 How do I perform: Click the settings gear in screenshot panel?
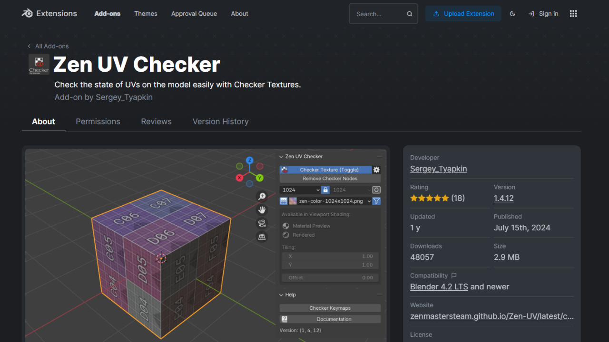click(x=376, y=170)
